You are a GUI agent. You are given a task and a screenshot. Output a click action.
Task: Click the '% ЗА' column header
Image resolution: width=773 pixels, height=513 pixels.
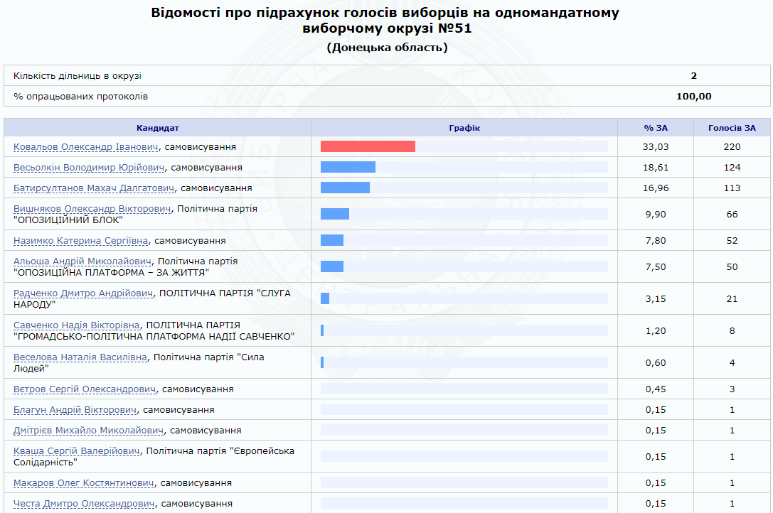(656, 128)
